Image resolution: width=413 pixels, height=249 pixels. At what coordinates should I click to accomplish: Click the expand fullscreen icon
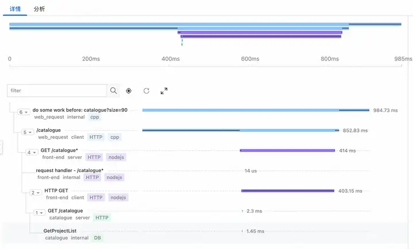[x=163, y=91]
